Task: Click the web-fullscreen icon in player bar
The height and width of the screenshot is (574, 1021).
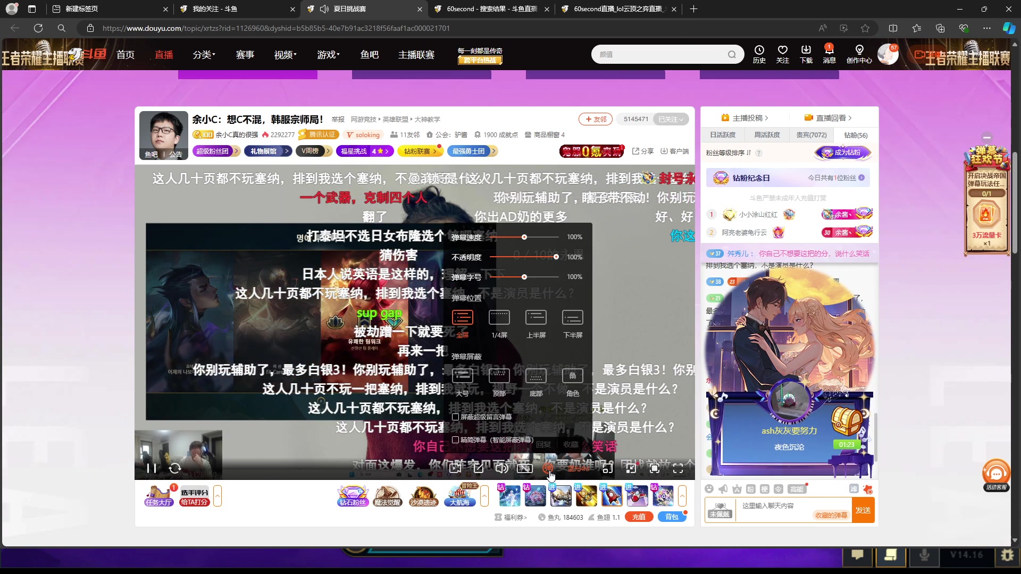Action: (x=655, y=468)
